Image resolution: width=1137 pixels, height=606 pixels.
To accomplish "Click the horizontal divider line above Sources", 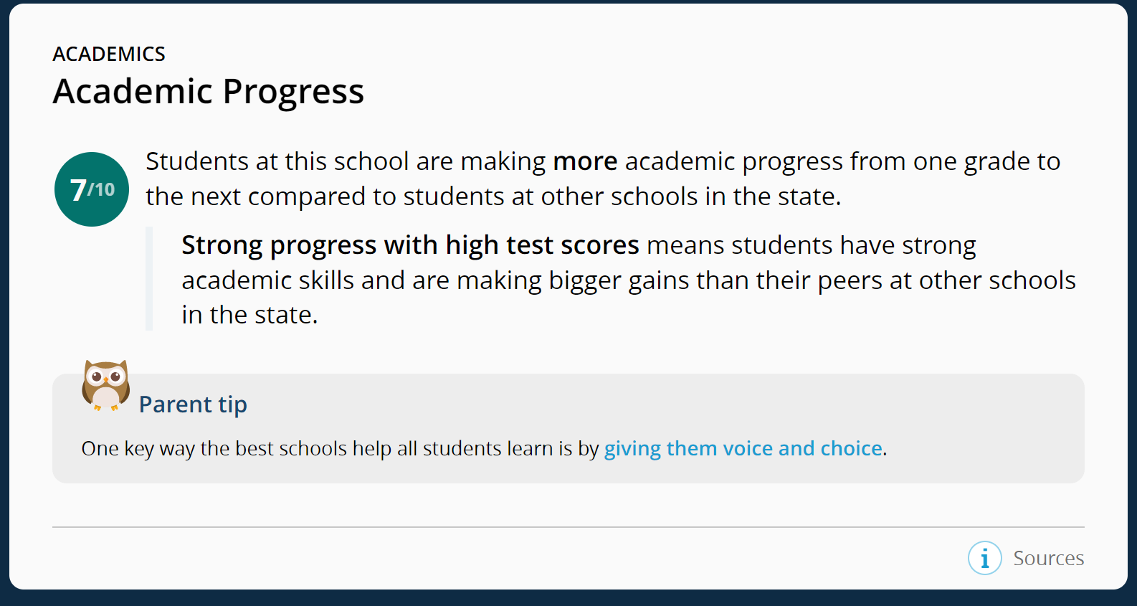I will click(x=568, y=527).
